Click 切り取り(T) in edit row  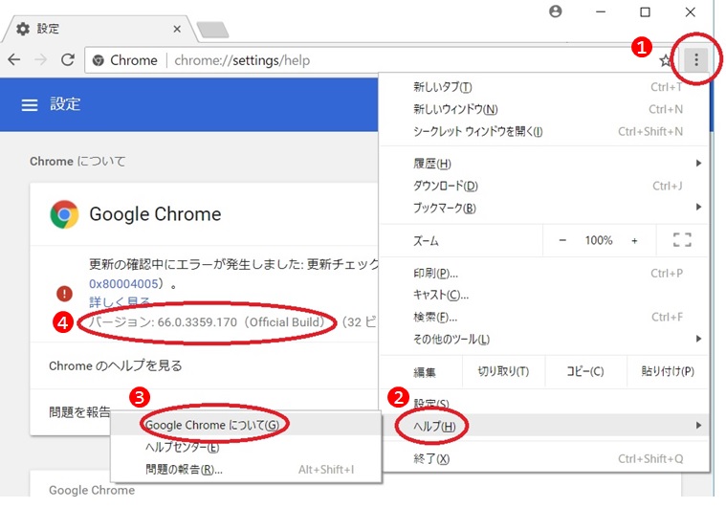[x=503, y=371]
